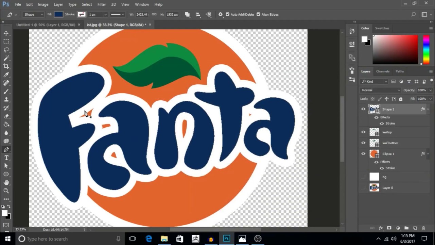Viewport: 435px width, 245px height.
Task: Hide the Shape 1 layer
Action: [x=363, y=109]
